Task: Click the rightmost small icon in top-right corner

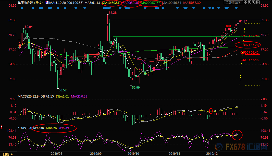Action: pyautogui.click(x=257, y=3)
